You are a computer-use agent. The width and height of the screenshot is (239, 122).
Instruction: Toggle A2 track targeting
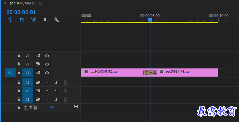[x=28, y=91]
